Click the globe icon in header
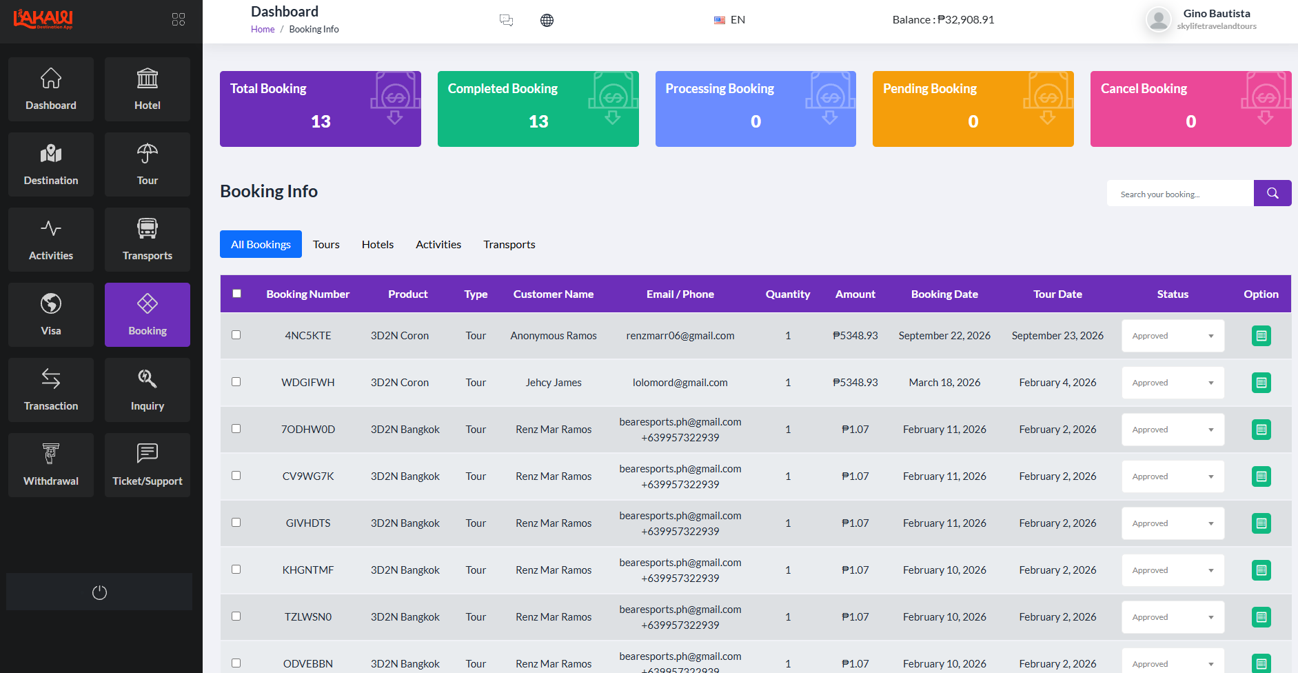 [x=547, y=20]
